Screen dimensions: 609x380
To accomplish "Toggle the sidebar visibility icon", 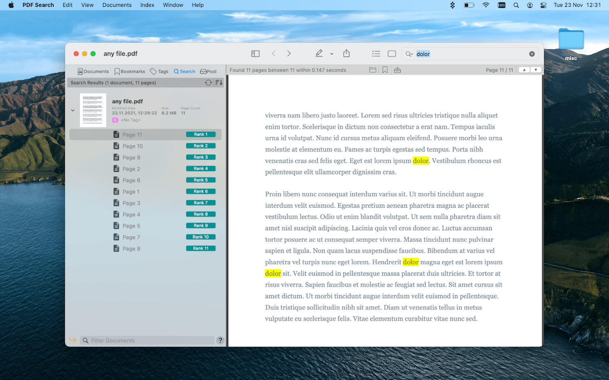I will (255, 53).
